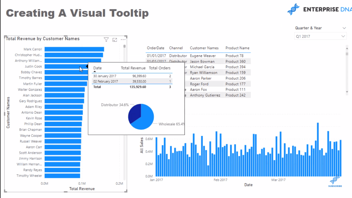The image size is (352, 198).
Task: Select the Kevin Rose bar
Action: (x=63, y=118)
